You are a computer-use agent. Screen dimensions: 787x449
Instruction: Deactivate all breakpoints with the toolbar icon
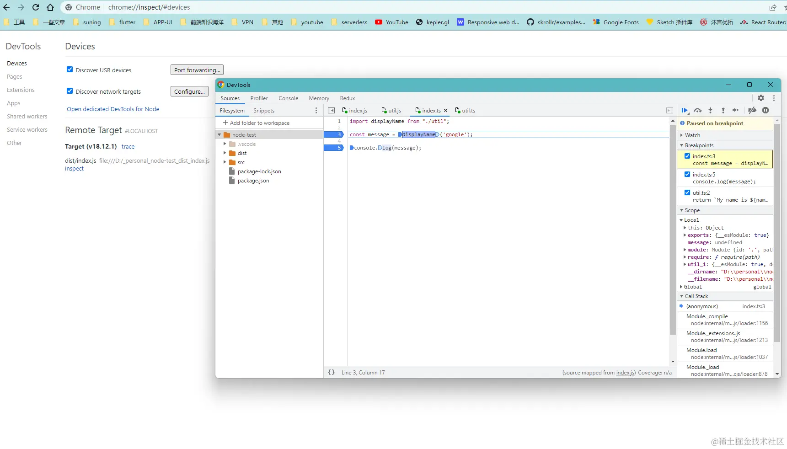point(752,110)
